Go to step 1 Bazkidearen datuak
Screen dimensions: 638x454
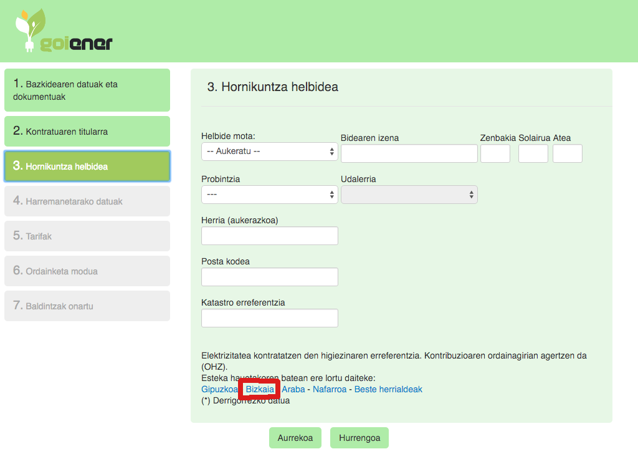coord(87,90)
